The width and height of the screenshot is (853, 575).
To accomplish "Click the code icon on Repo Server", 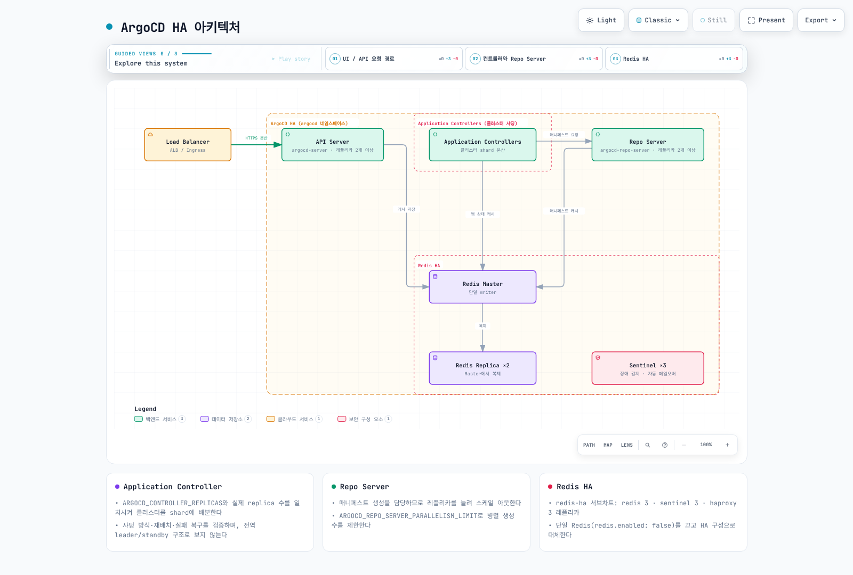I will [x=598, y=135].
